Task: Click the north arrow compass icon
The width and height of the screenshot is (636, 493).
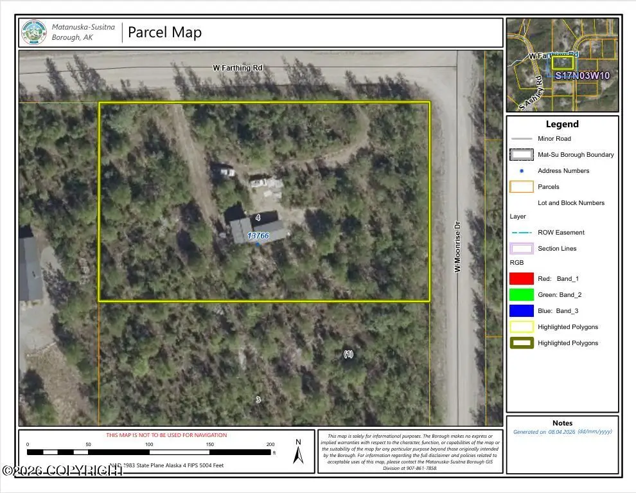Action: pos(298,454)
